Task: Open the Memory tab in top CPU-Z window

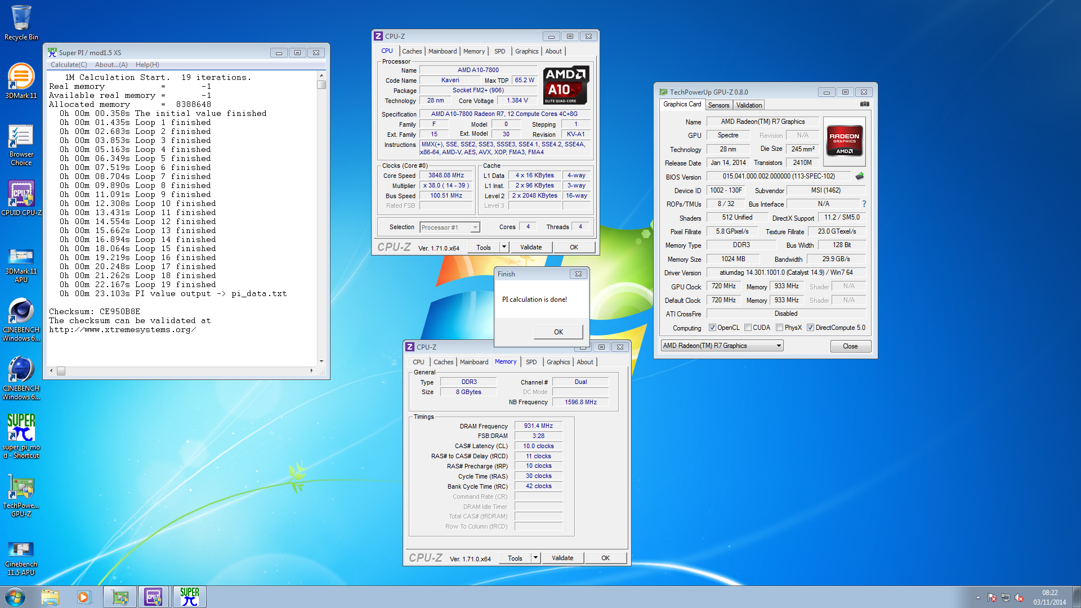Action: click(474, 51)
